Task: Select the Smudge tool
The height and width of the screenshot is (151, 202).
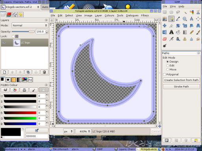Action: point(198,39)
